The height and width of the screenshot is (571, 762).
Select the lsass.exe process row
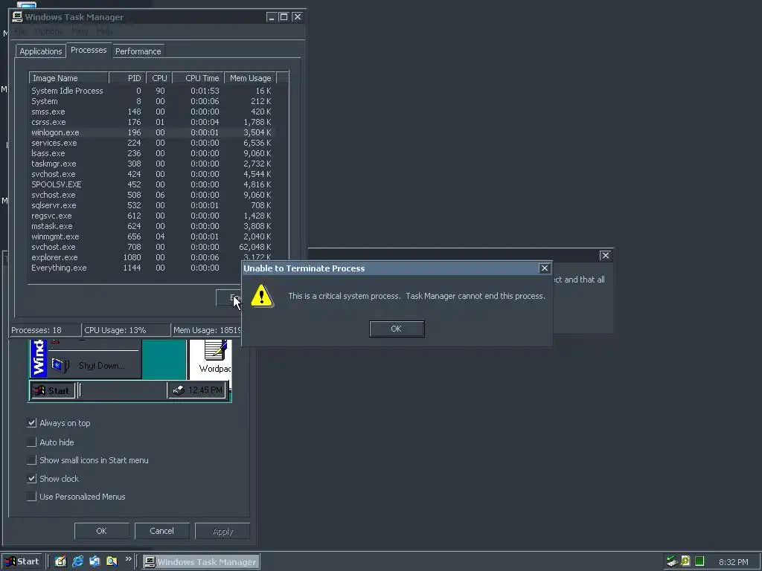(x=151, y=153)
